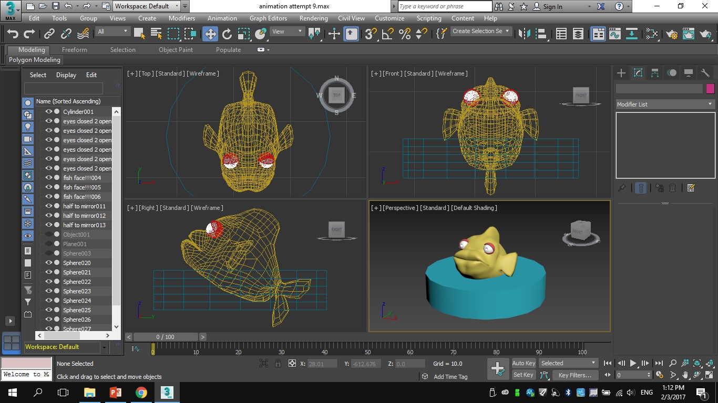Open the View reference coordinate dropdown
Viewport: 718px width, 403px height.
pyautogui.click(x=287, y=31)
